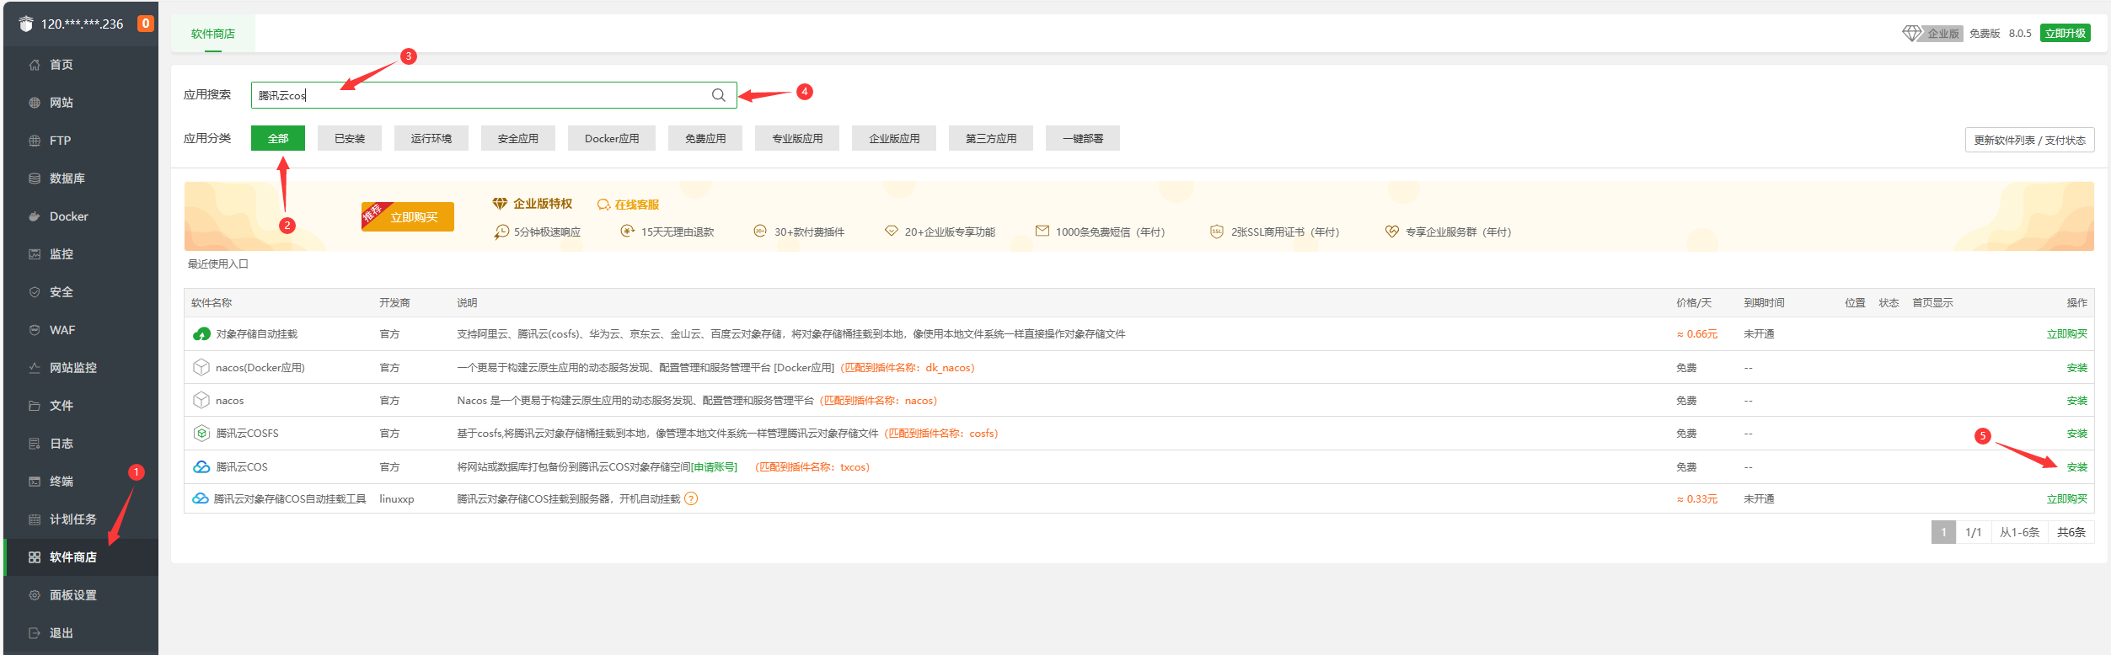Screen dimensions: 2111x655
Task: Install the nacos(Docker应用) plugin
Action: coord(2077,368)
